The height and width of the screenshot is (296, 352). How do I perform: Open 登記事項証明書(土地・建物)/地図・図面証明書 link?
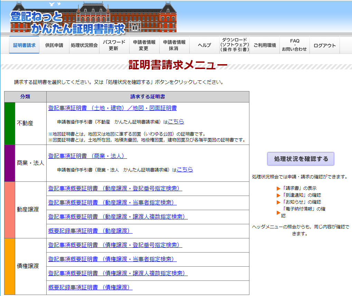[x=113, y=108]
